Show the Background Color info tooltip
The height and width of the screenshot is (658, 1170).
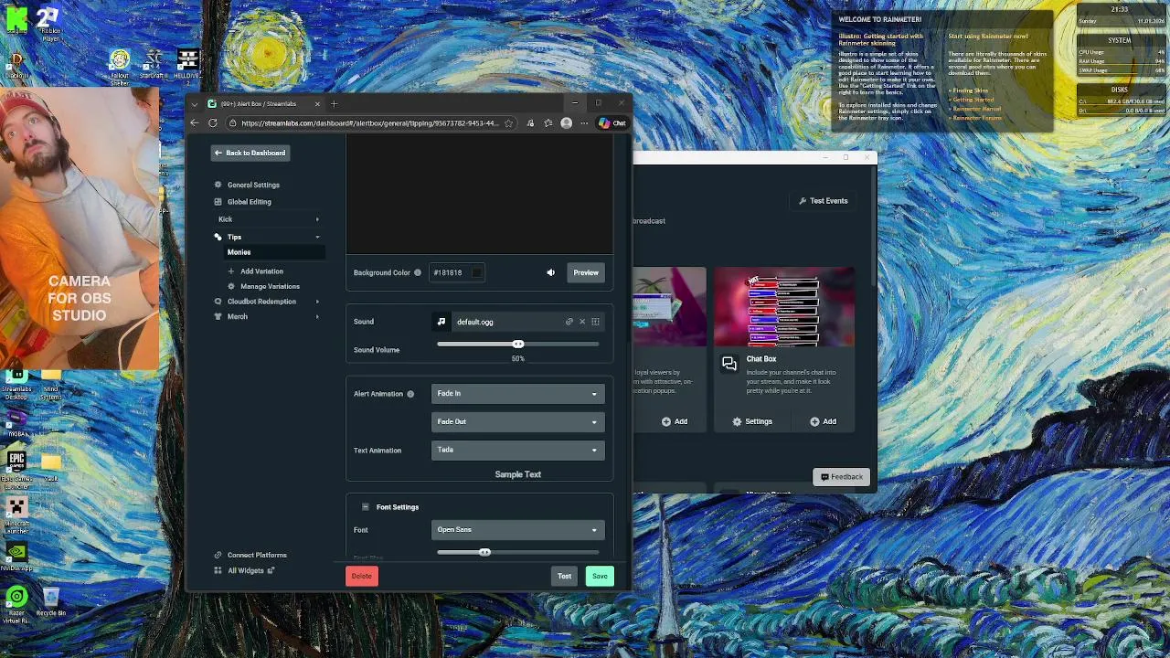click(418, 272)
